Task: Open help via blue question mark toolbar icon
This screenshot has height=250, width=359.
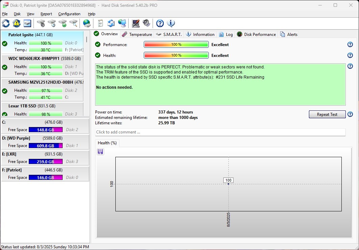Action: [x=160, y=23]
